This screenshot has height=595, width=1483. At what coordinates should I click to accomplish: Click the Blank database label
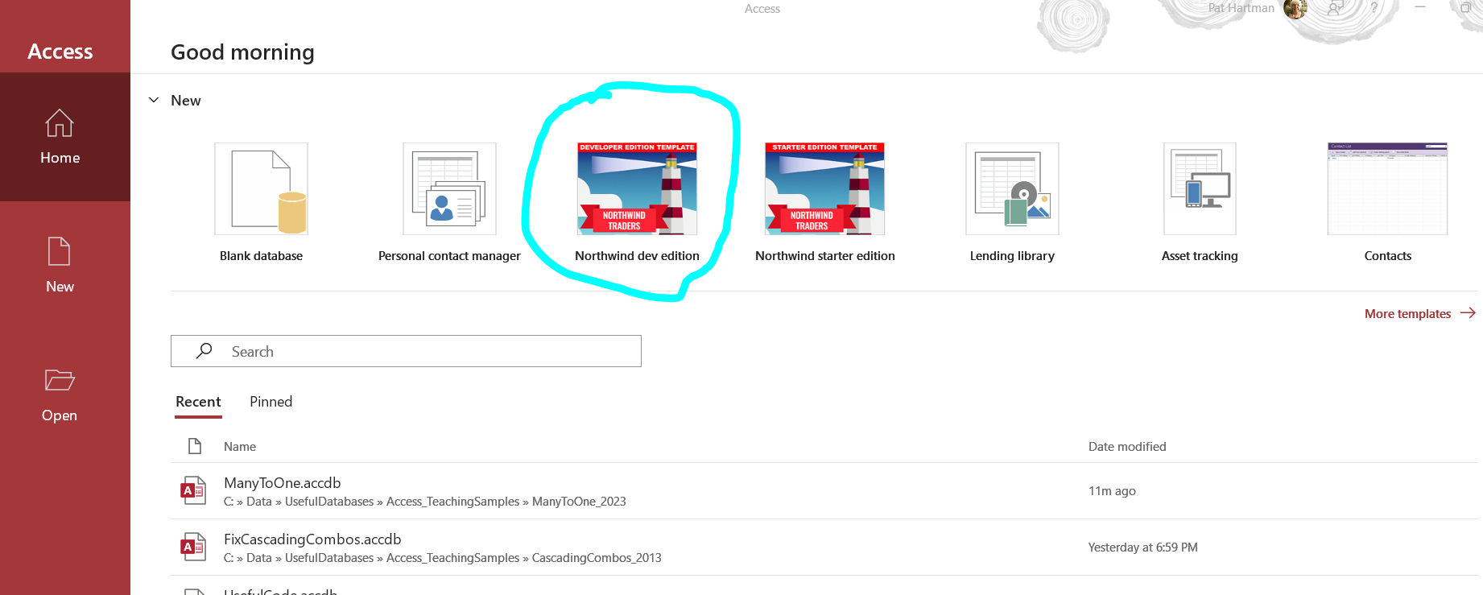click(x=261, y=256)
